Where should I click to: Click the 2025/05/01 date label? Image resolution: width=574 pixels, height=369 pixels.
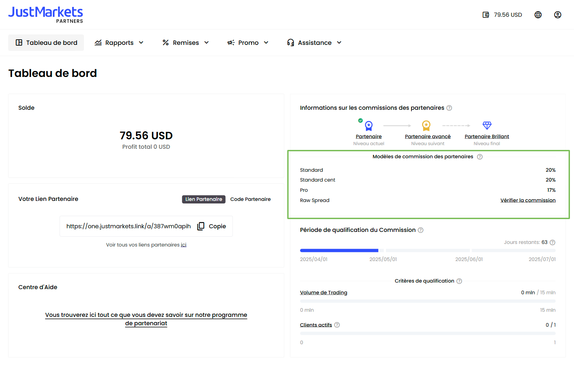(383, 259)
